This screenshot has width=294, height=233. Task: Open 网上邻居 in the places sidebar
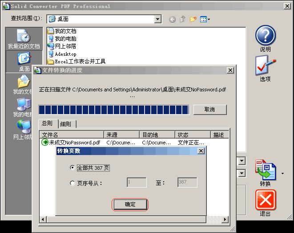tap(23, 130)
